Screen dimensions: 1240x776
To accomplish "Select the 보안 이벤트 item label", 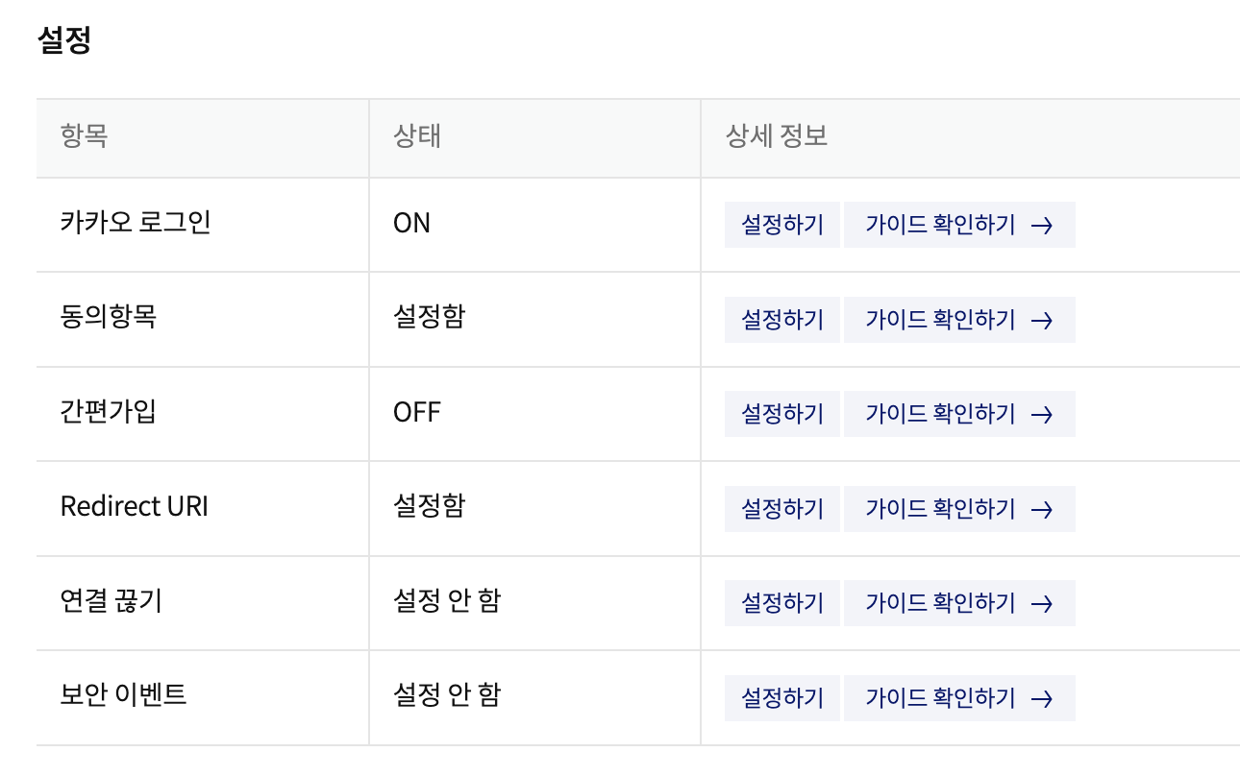I will point(123,694).
